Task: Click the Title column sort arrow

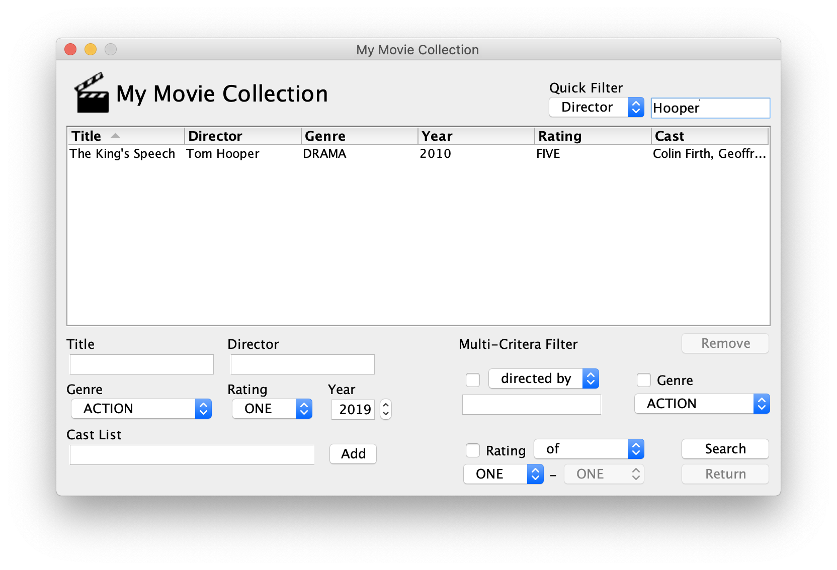Action: [x=115, y=136]
